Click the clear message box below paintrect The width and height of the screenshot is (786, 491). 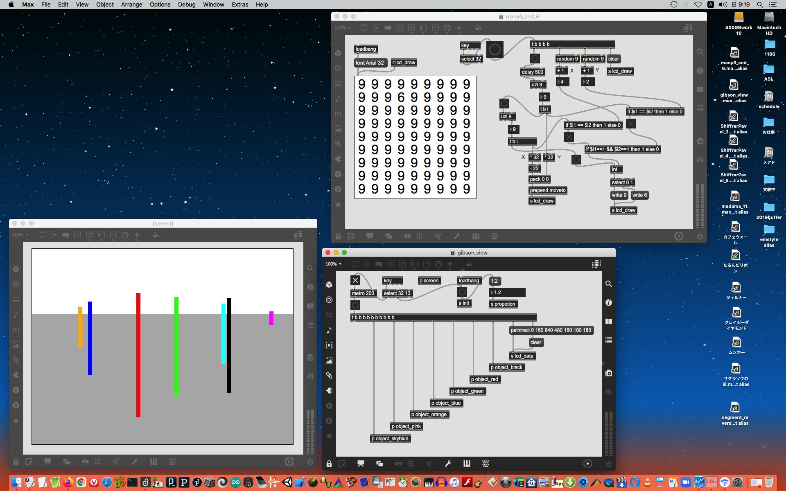[x=535, y=342]
